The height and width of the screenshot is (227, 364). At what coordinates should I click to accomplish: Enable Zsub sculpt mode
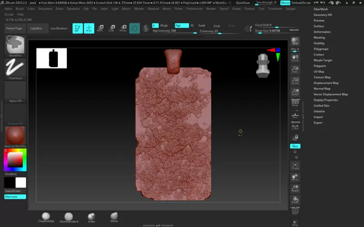tap(217, 26)
